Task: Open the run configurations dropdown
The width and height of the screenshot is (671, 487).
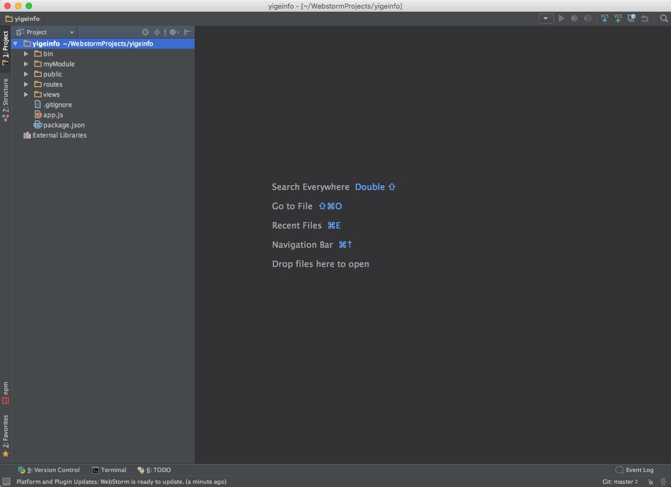Action: point(546,18)
